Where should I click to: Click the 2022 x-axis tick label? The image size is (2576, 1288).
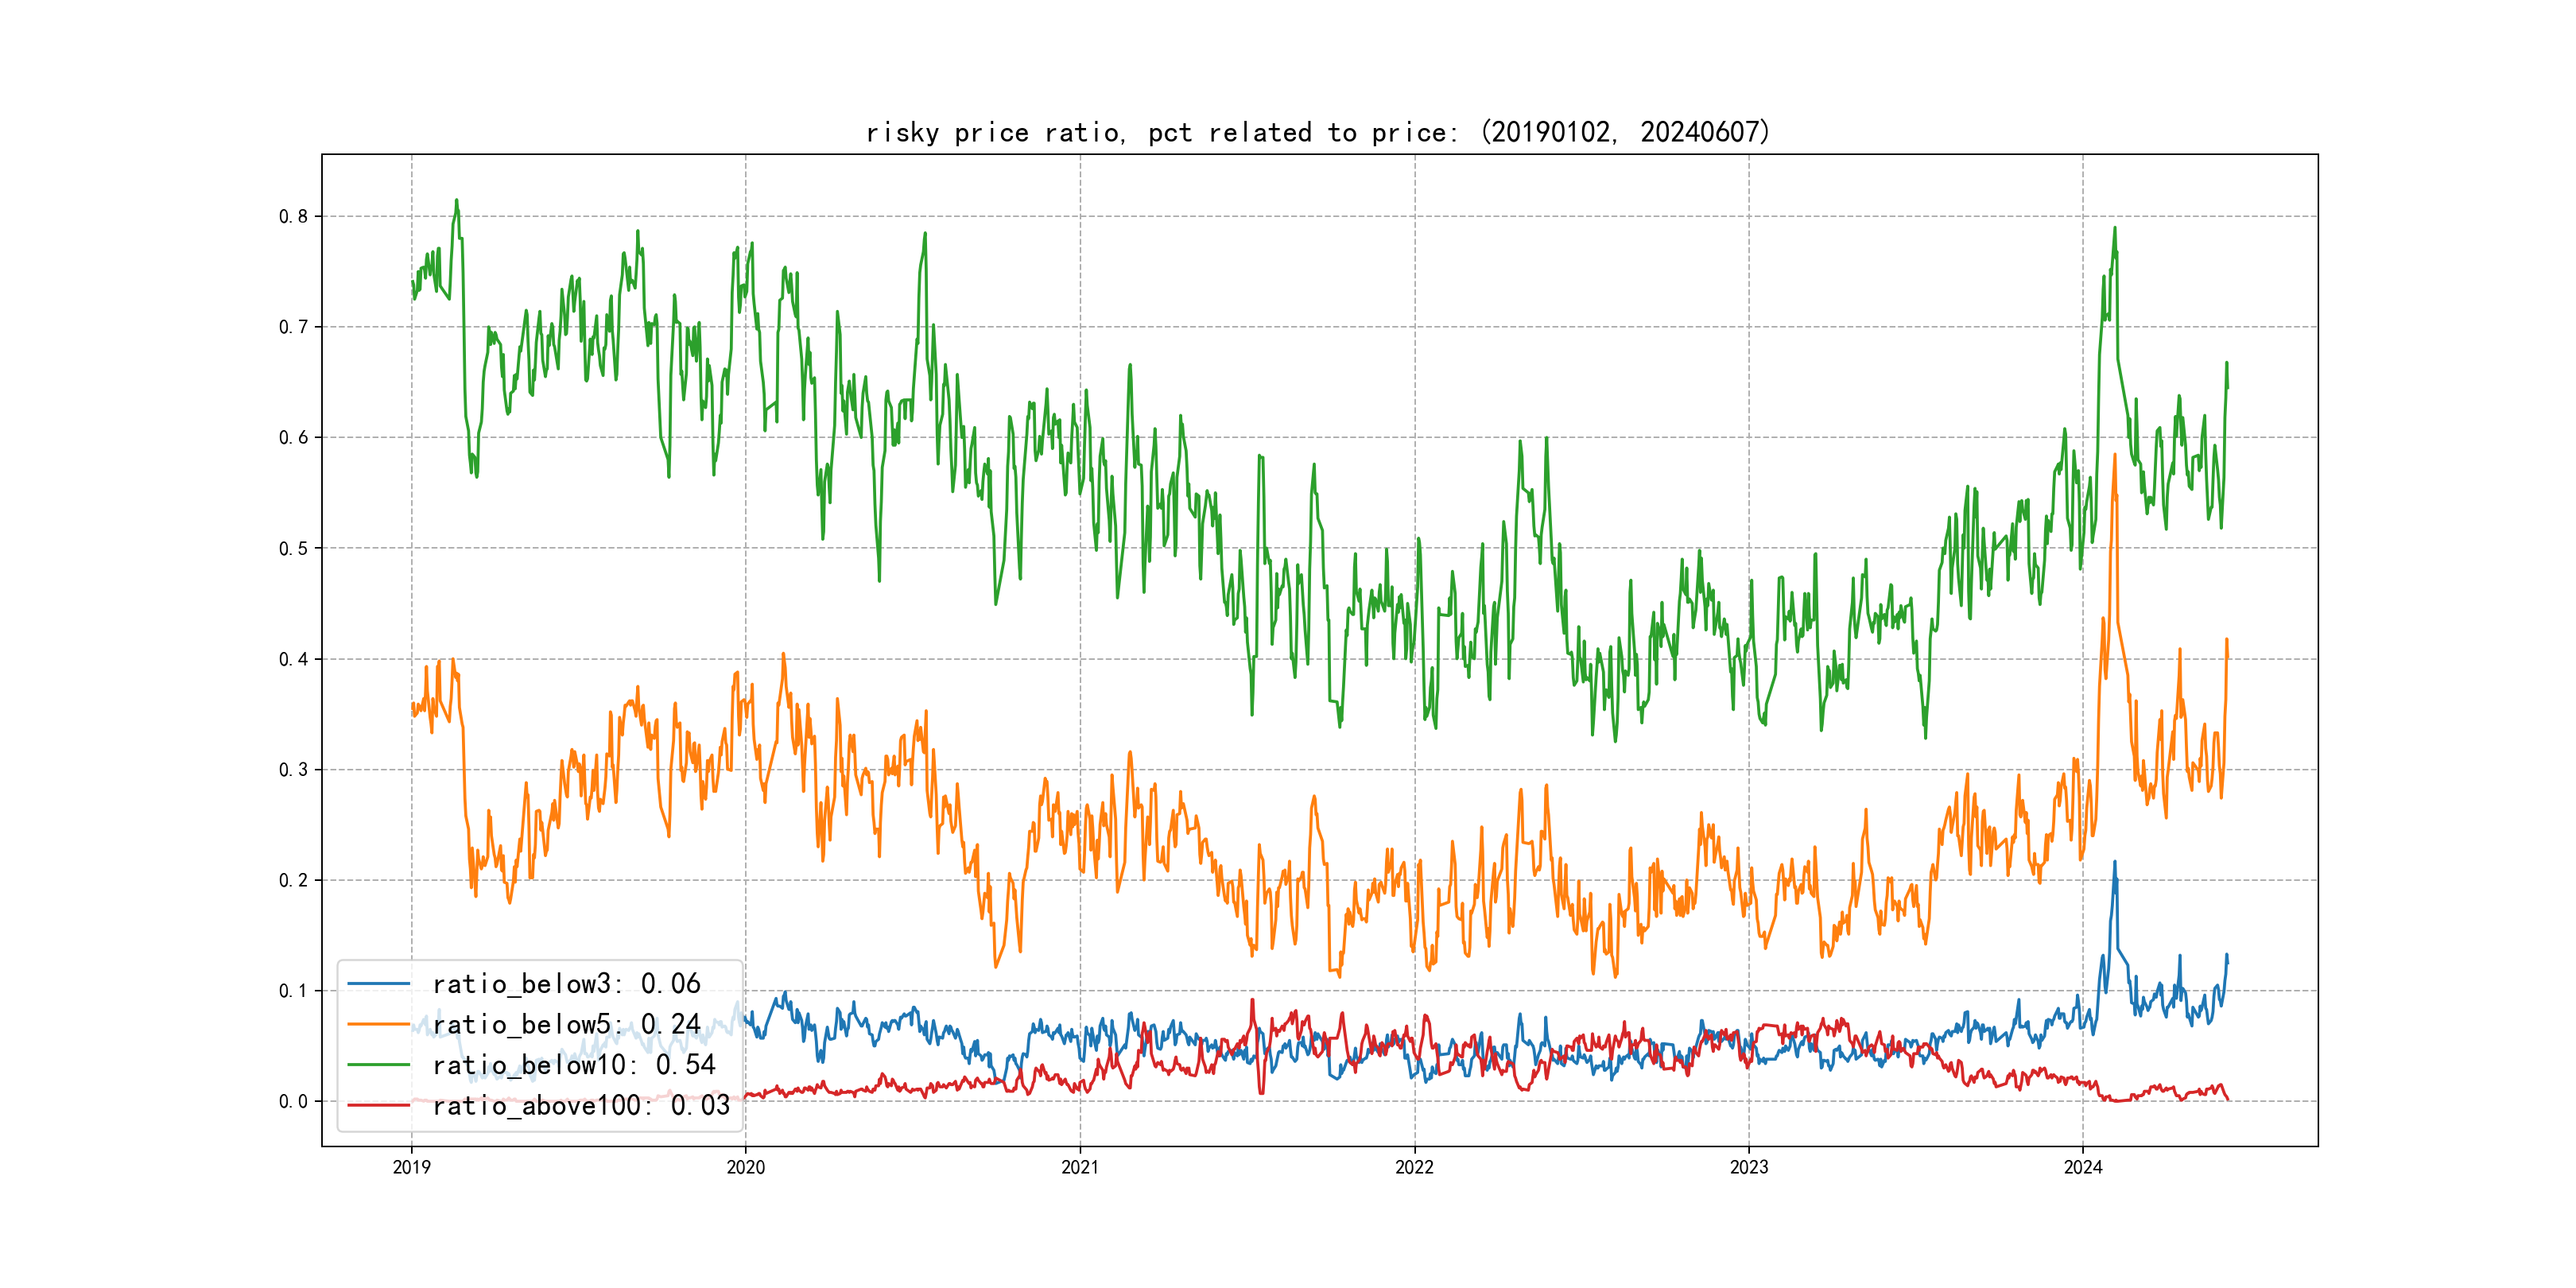1414,1167
